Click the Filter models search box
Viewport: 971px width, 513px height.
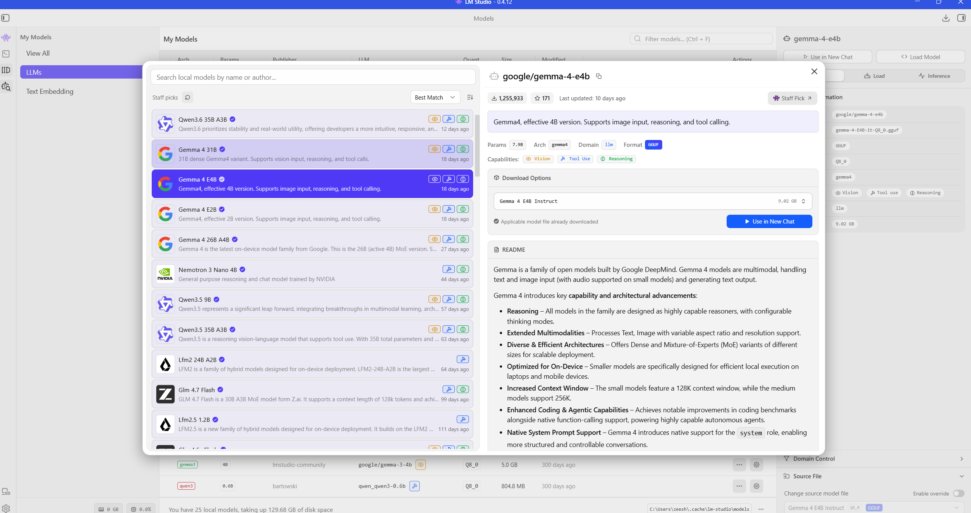click(701, 39)
